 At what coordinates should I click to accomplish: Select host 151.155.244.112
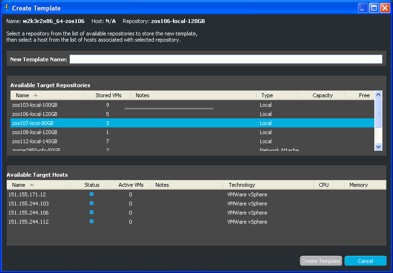196,222
